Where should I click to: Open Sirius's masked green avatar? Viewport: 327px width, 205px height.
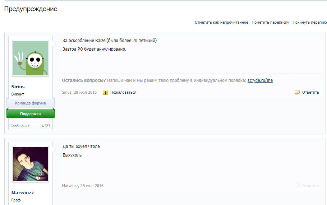pyautogui.click(x=31, y=58)
